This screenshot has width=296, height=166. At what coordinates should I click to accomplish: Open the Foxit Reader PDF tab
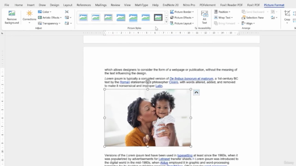click(x=231, y=5)
